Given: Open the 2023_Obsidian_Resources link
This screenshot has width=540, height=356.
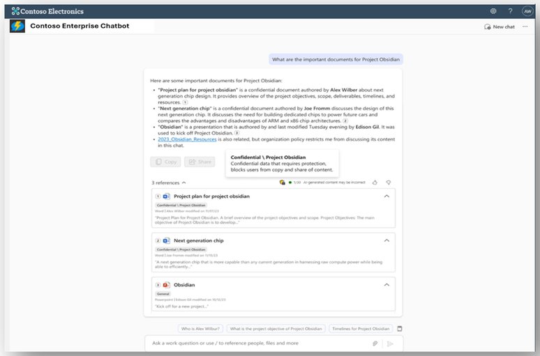Looking at the screenshot, I should pos(187,139).
